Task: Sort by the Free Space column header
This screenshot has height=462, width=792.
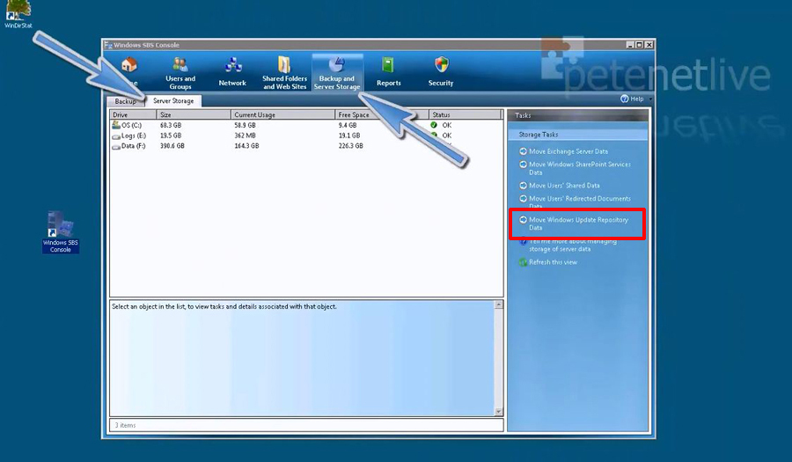Action: 381,114
